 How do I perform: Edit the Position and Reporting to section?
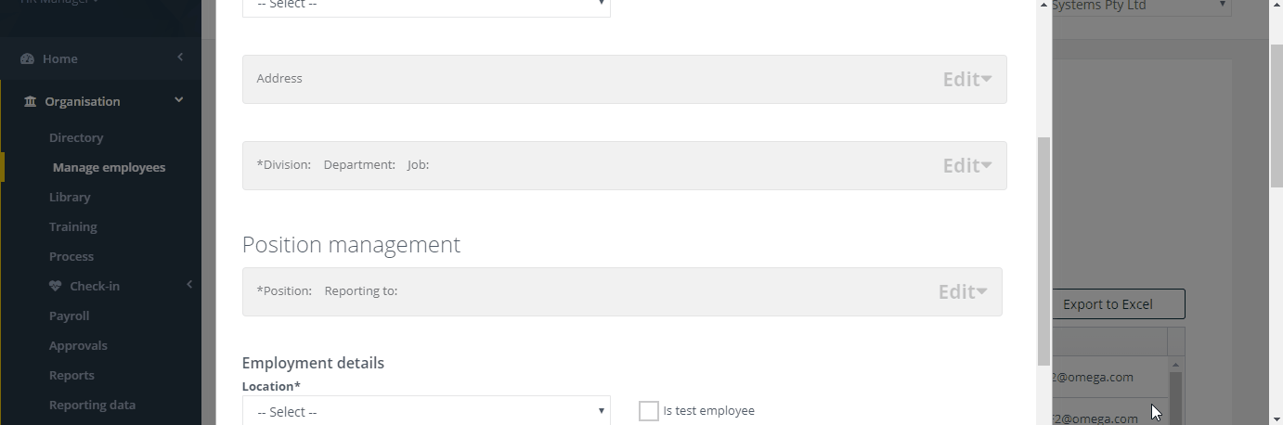[x=962, y=291]
